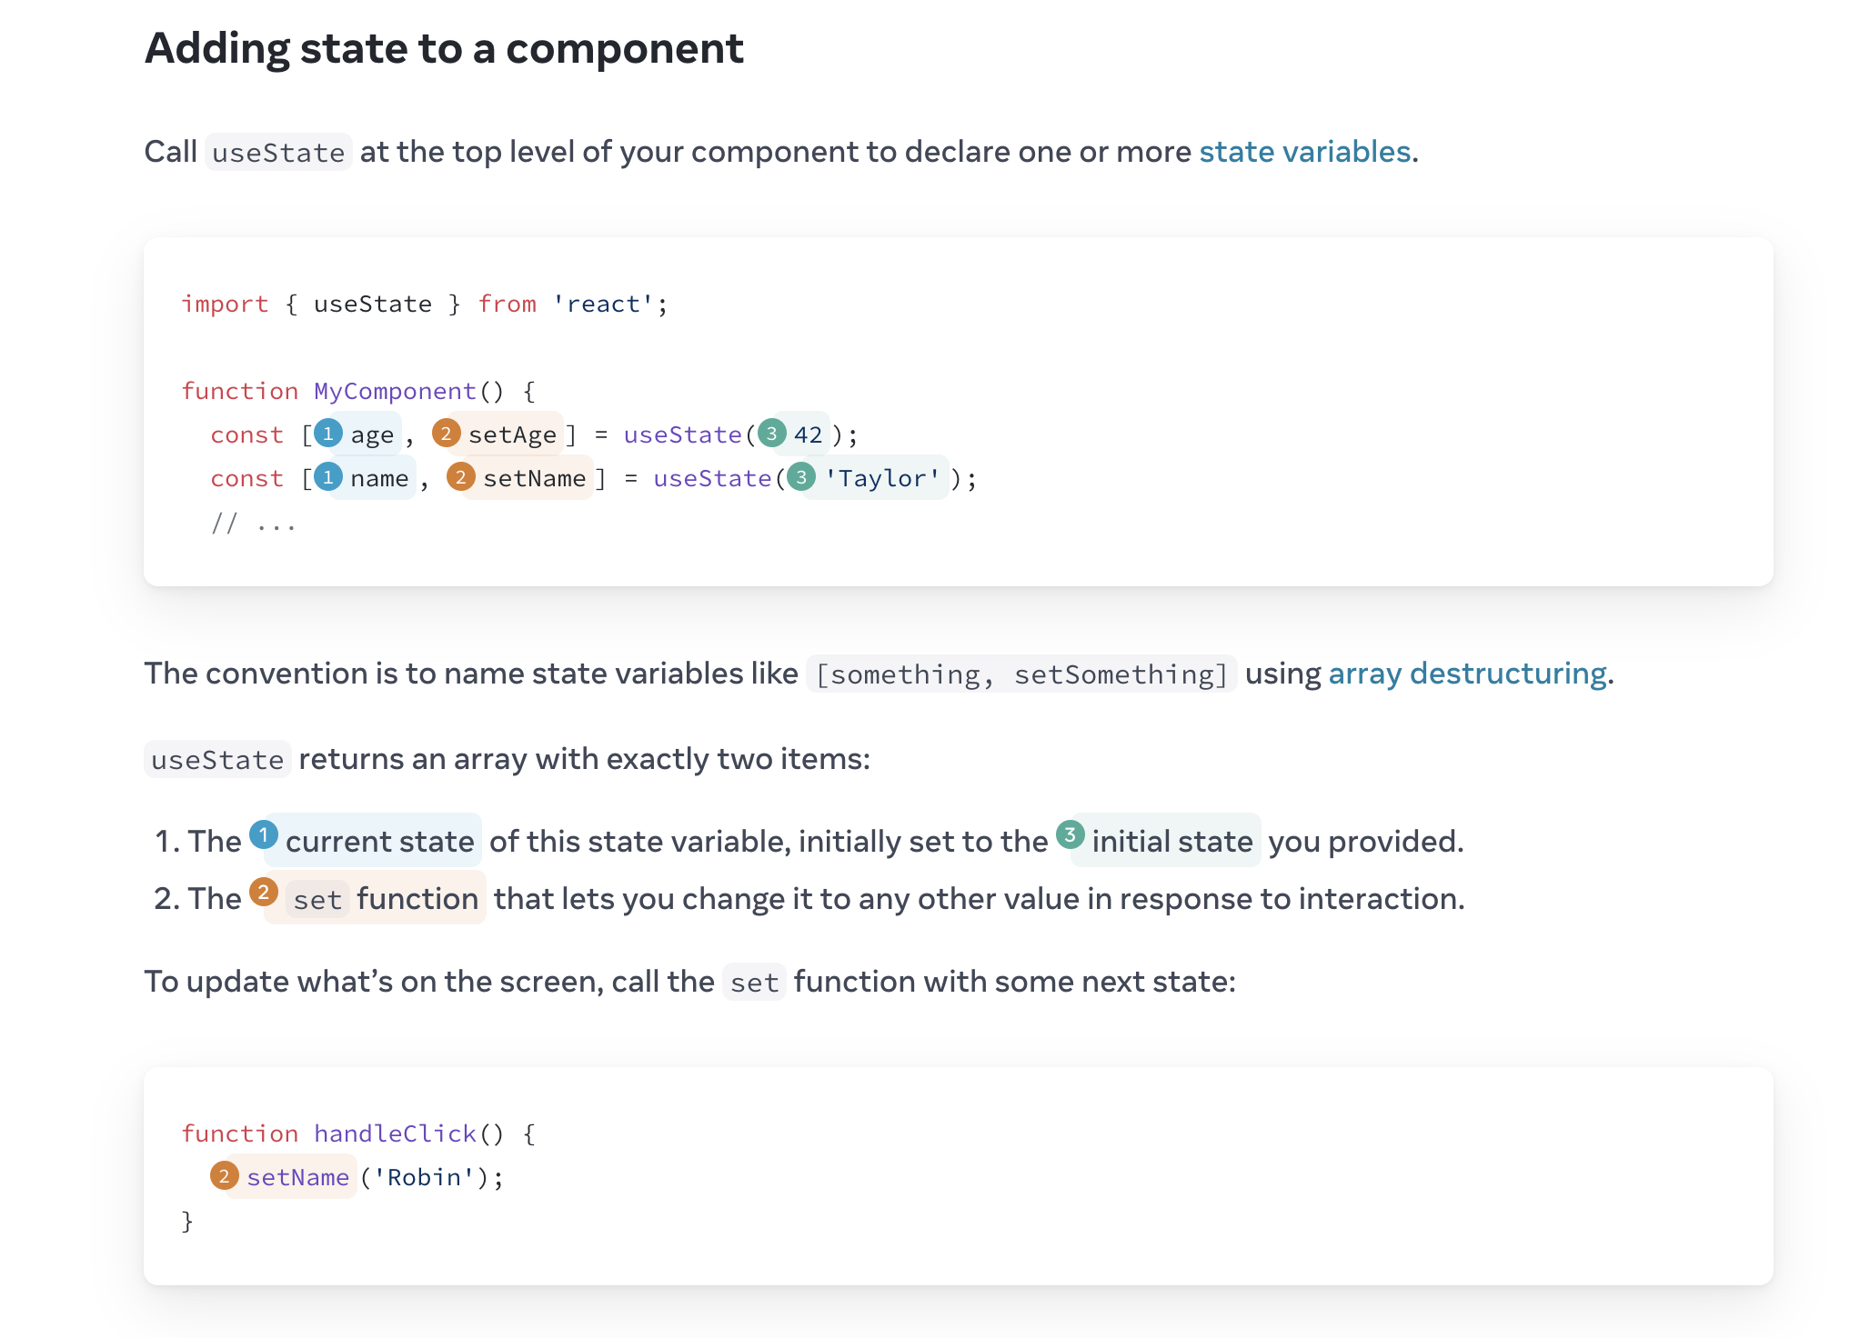1870x1338 pixels.
Task: Click the orange 2 badge before setName in const line
Action: coord(460,477)
